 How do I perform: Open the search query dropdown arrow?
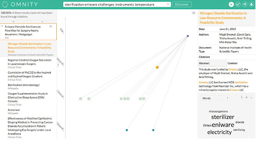pos(168,4)
